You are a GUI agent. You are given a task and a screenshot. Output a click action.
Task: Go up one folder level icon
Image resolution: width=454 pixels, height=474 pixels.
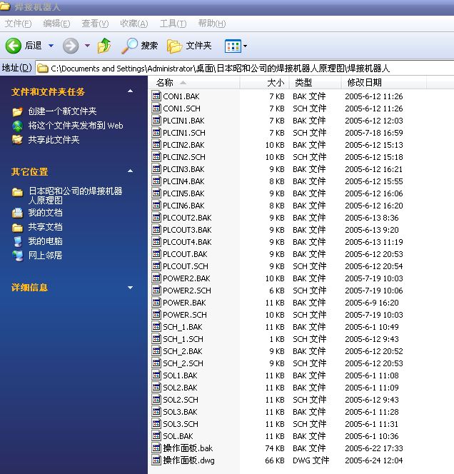point(104,46)
